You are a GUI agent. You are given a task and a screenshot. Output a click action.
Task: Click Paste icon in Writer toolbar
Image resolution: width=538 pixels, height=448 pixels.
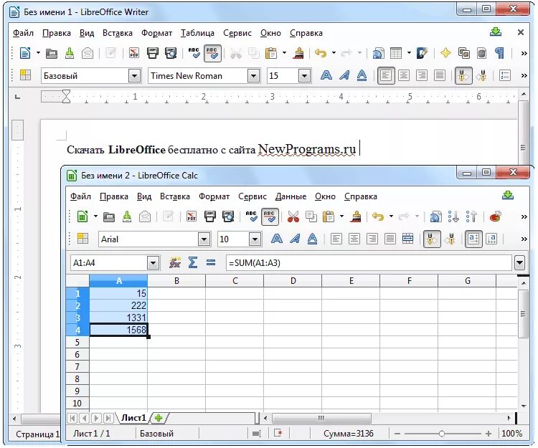click(271, 53)
